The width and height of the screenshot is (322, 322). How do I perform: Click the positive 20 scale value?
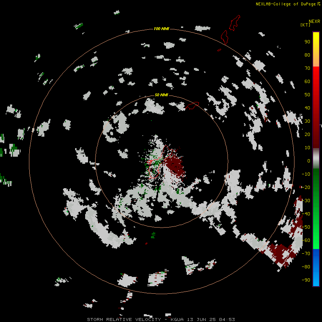click(x=307, y=135)
